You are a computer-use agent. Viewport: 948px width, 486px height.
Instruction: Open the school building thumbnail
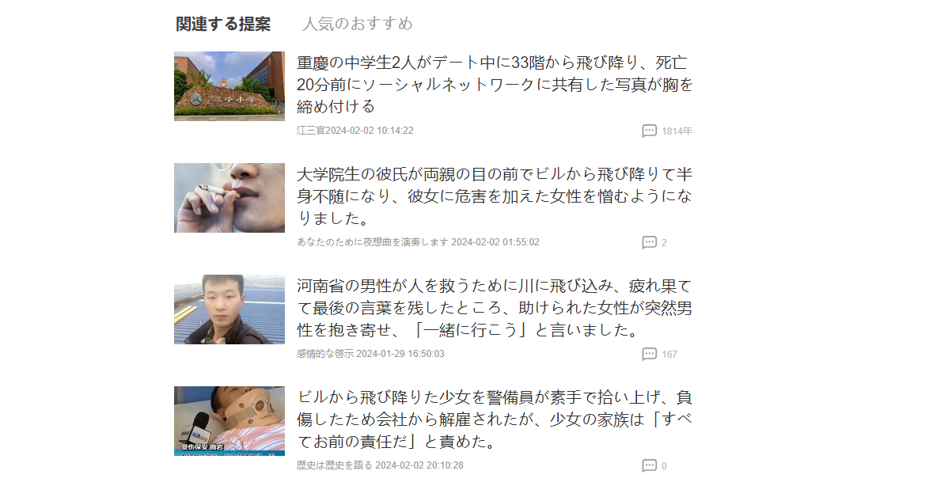tap(229, 85)
